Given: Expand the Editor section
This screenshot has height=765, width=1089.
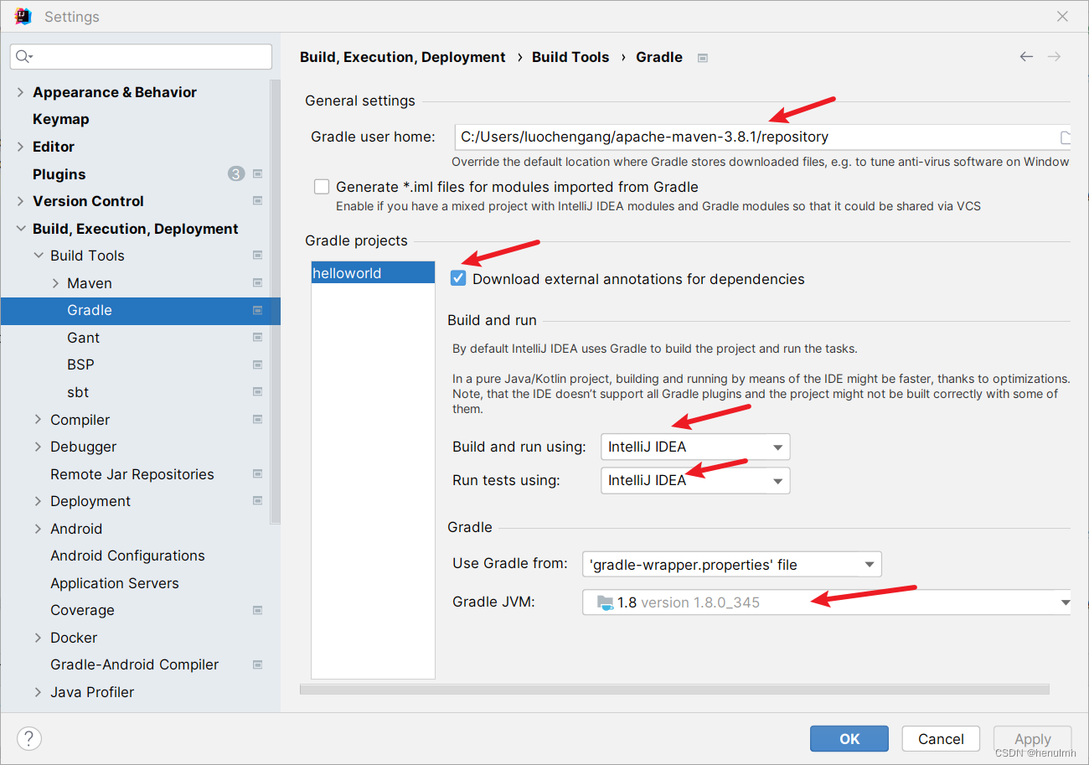Looking at the screenshot, I should 21,147.
